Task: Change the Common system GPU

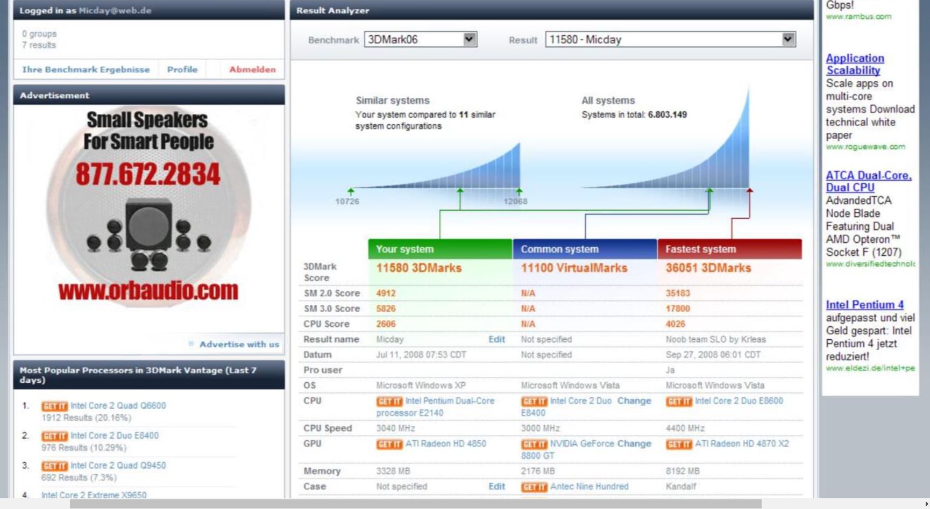Action: point(634,444)
